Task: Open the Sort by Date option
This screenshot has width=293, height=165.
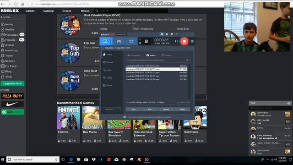Action: pyautogui.click(x=183, y=103)
